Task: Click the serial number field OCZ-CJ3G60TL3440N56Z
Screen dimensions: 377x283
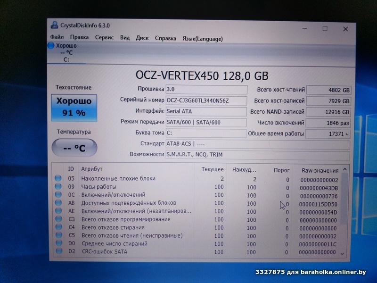Action: pyautogui.click(x=206, y=100)
